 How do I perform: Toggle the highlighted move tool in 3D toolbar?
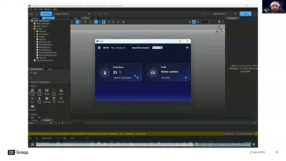tap(77, 22)
